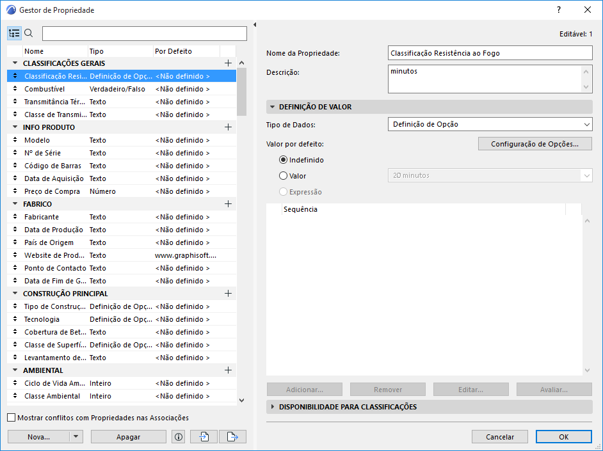Add a property to AMBIENTAL group with plus icon
The width and height of the screenshot is (603, 451).
point(228,370)
